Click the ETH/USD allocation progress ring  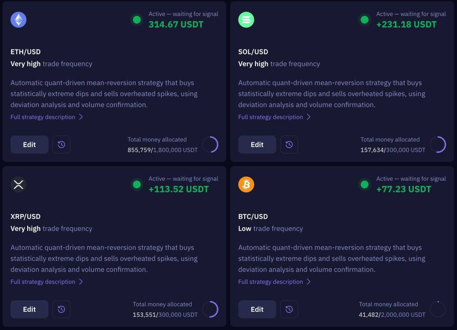[x=210, y=145]
